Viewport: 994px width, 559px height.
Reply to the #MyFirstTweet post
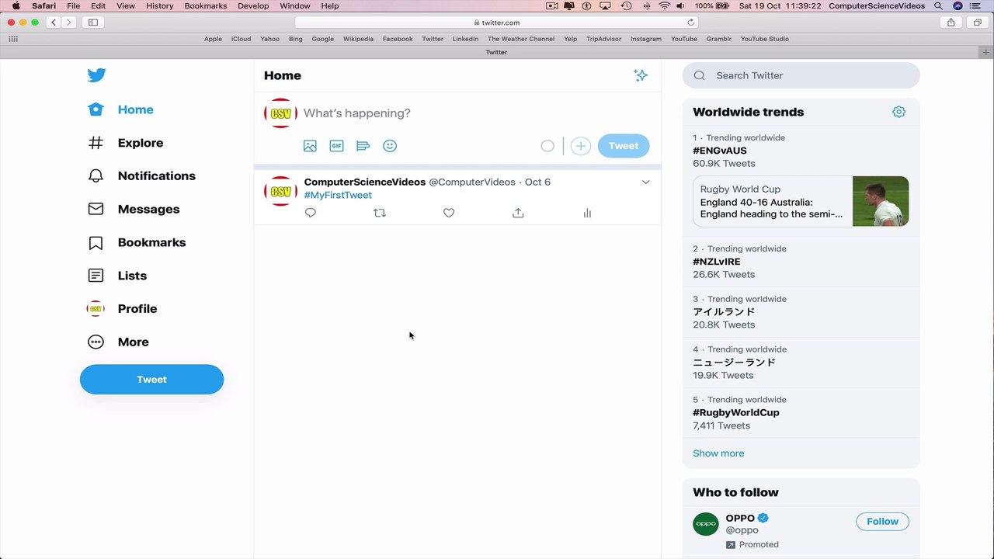[x=311, y=213]
